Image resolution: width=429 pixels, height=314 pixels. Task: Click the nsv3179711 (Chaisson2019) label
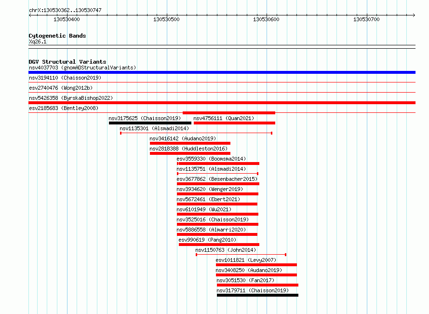coord(253,290)
